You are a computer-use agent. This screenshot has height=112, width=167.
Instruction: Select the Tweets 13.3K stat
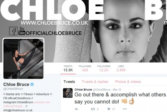point(68,68)
